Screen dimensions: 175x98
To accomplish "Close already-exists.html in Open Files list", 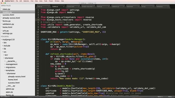I will pyautogui.click(x=2, y=18).
